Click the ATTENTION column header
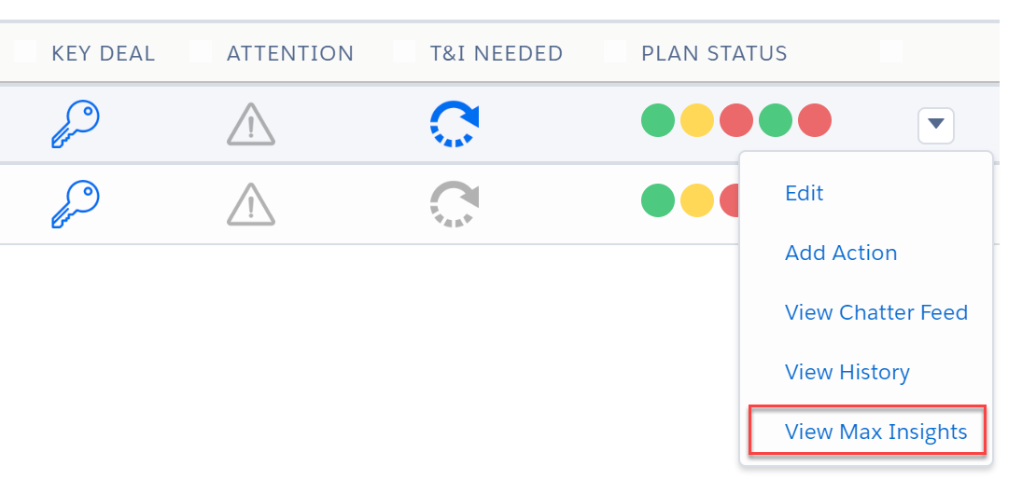 (x=290, y=53)
